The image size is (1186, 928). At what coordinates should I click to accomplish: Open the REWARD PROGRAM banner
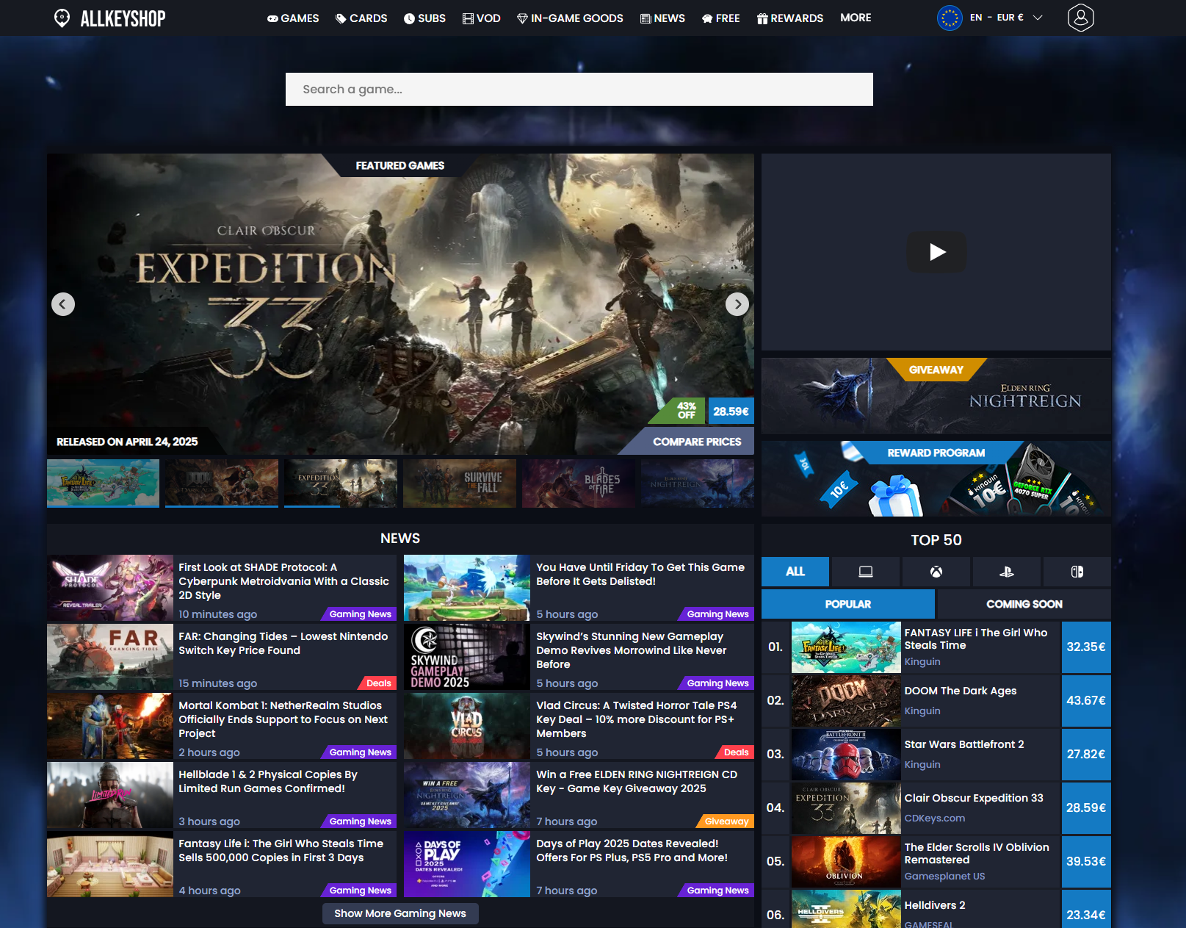click(936, 478)
